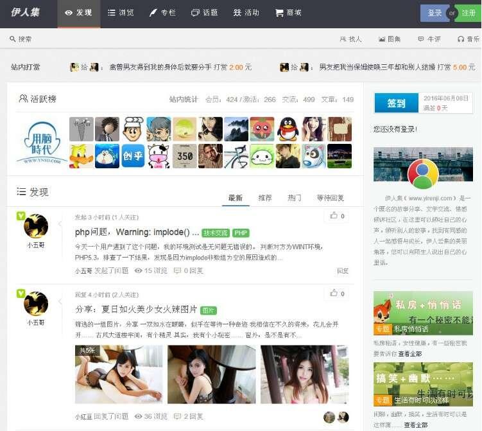482x431 pixels.
Task: Open the red tomato character avatar
Action: [262, 129]
